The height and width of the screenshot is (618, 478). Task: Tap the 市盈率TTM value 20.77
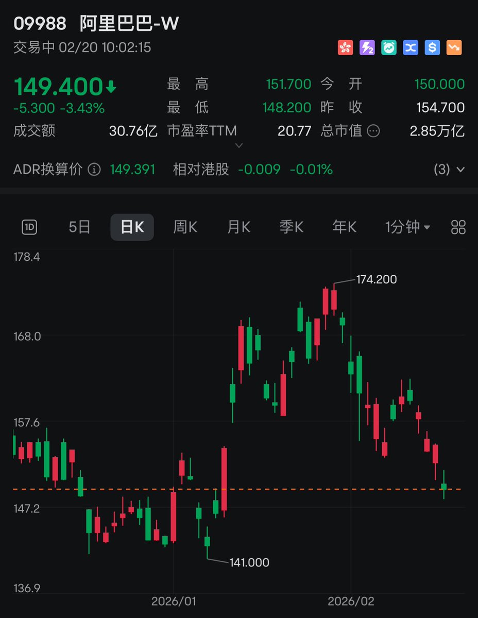295,131
